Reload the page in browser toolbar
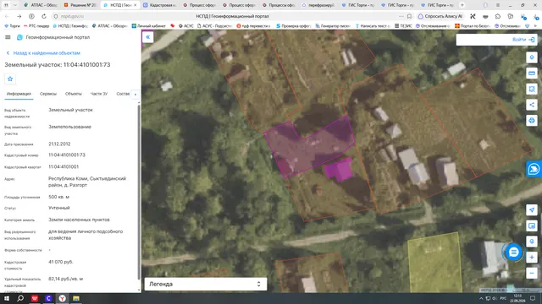Image resolution: width=542 pixels, height=304 pixels. (x=44, y=16)
